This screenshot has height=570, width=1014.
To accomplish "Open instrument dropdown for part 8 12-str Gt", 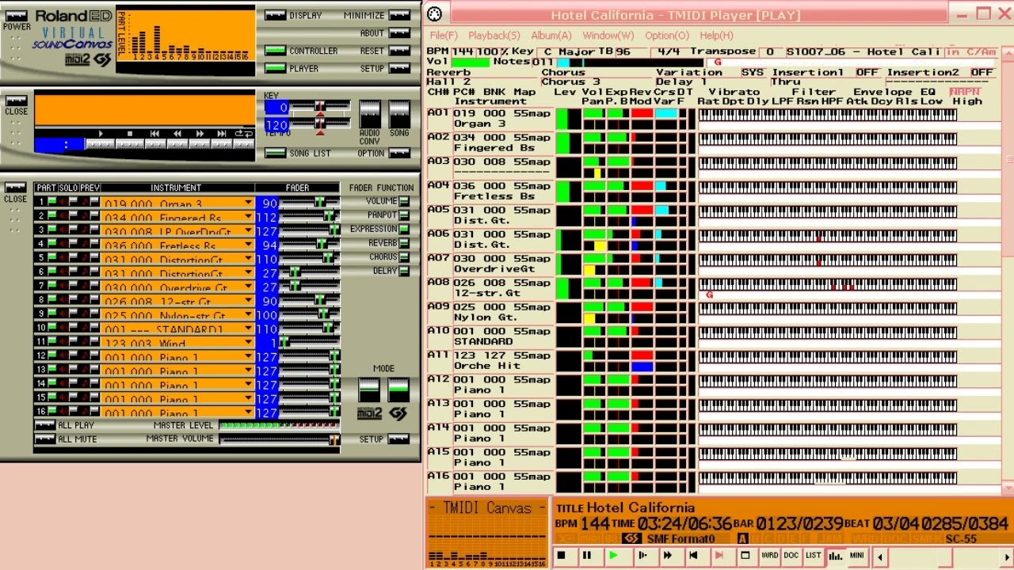I will click(248, 301).
